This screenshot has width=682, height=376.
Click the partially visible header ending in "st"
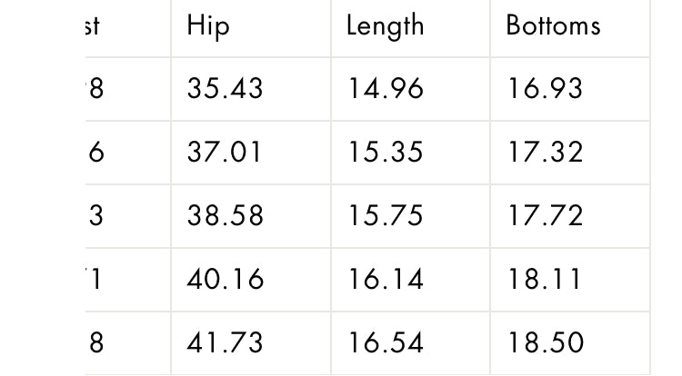tap(93, 26)
